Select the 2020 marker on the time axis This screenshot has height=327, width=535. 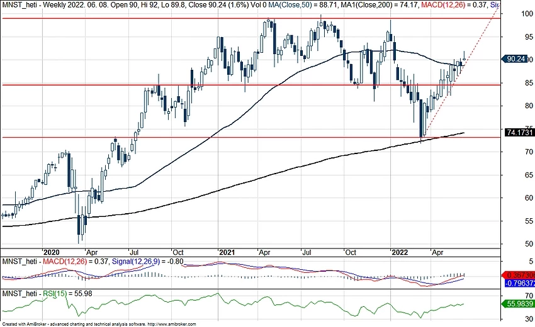(51, 249)
